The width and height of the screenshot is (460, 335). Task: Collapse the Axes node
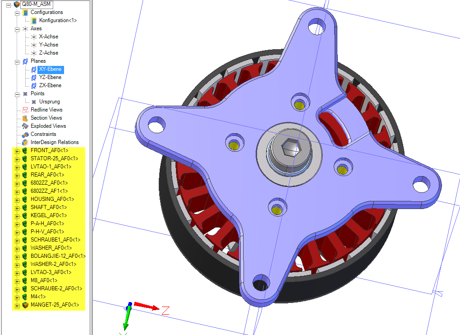click(x=17, y=29)
